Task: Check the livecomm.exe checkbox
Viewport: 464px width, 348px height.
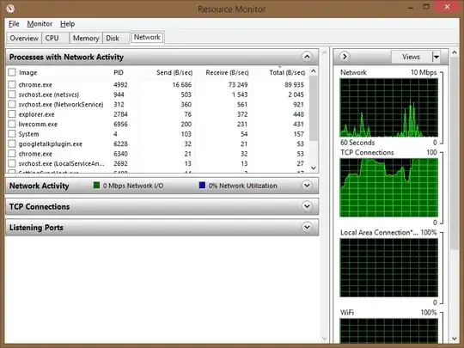Action: (x=12, y=124)
